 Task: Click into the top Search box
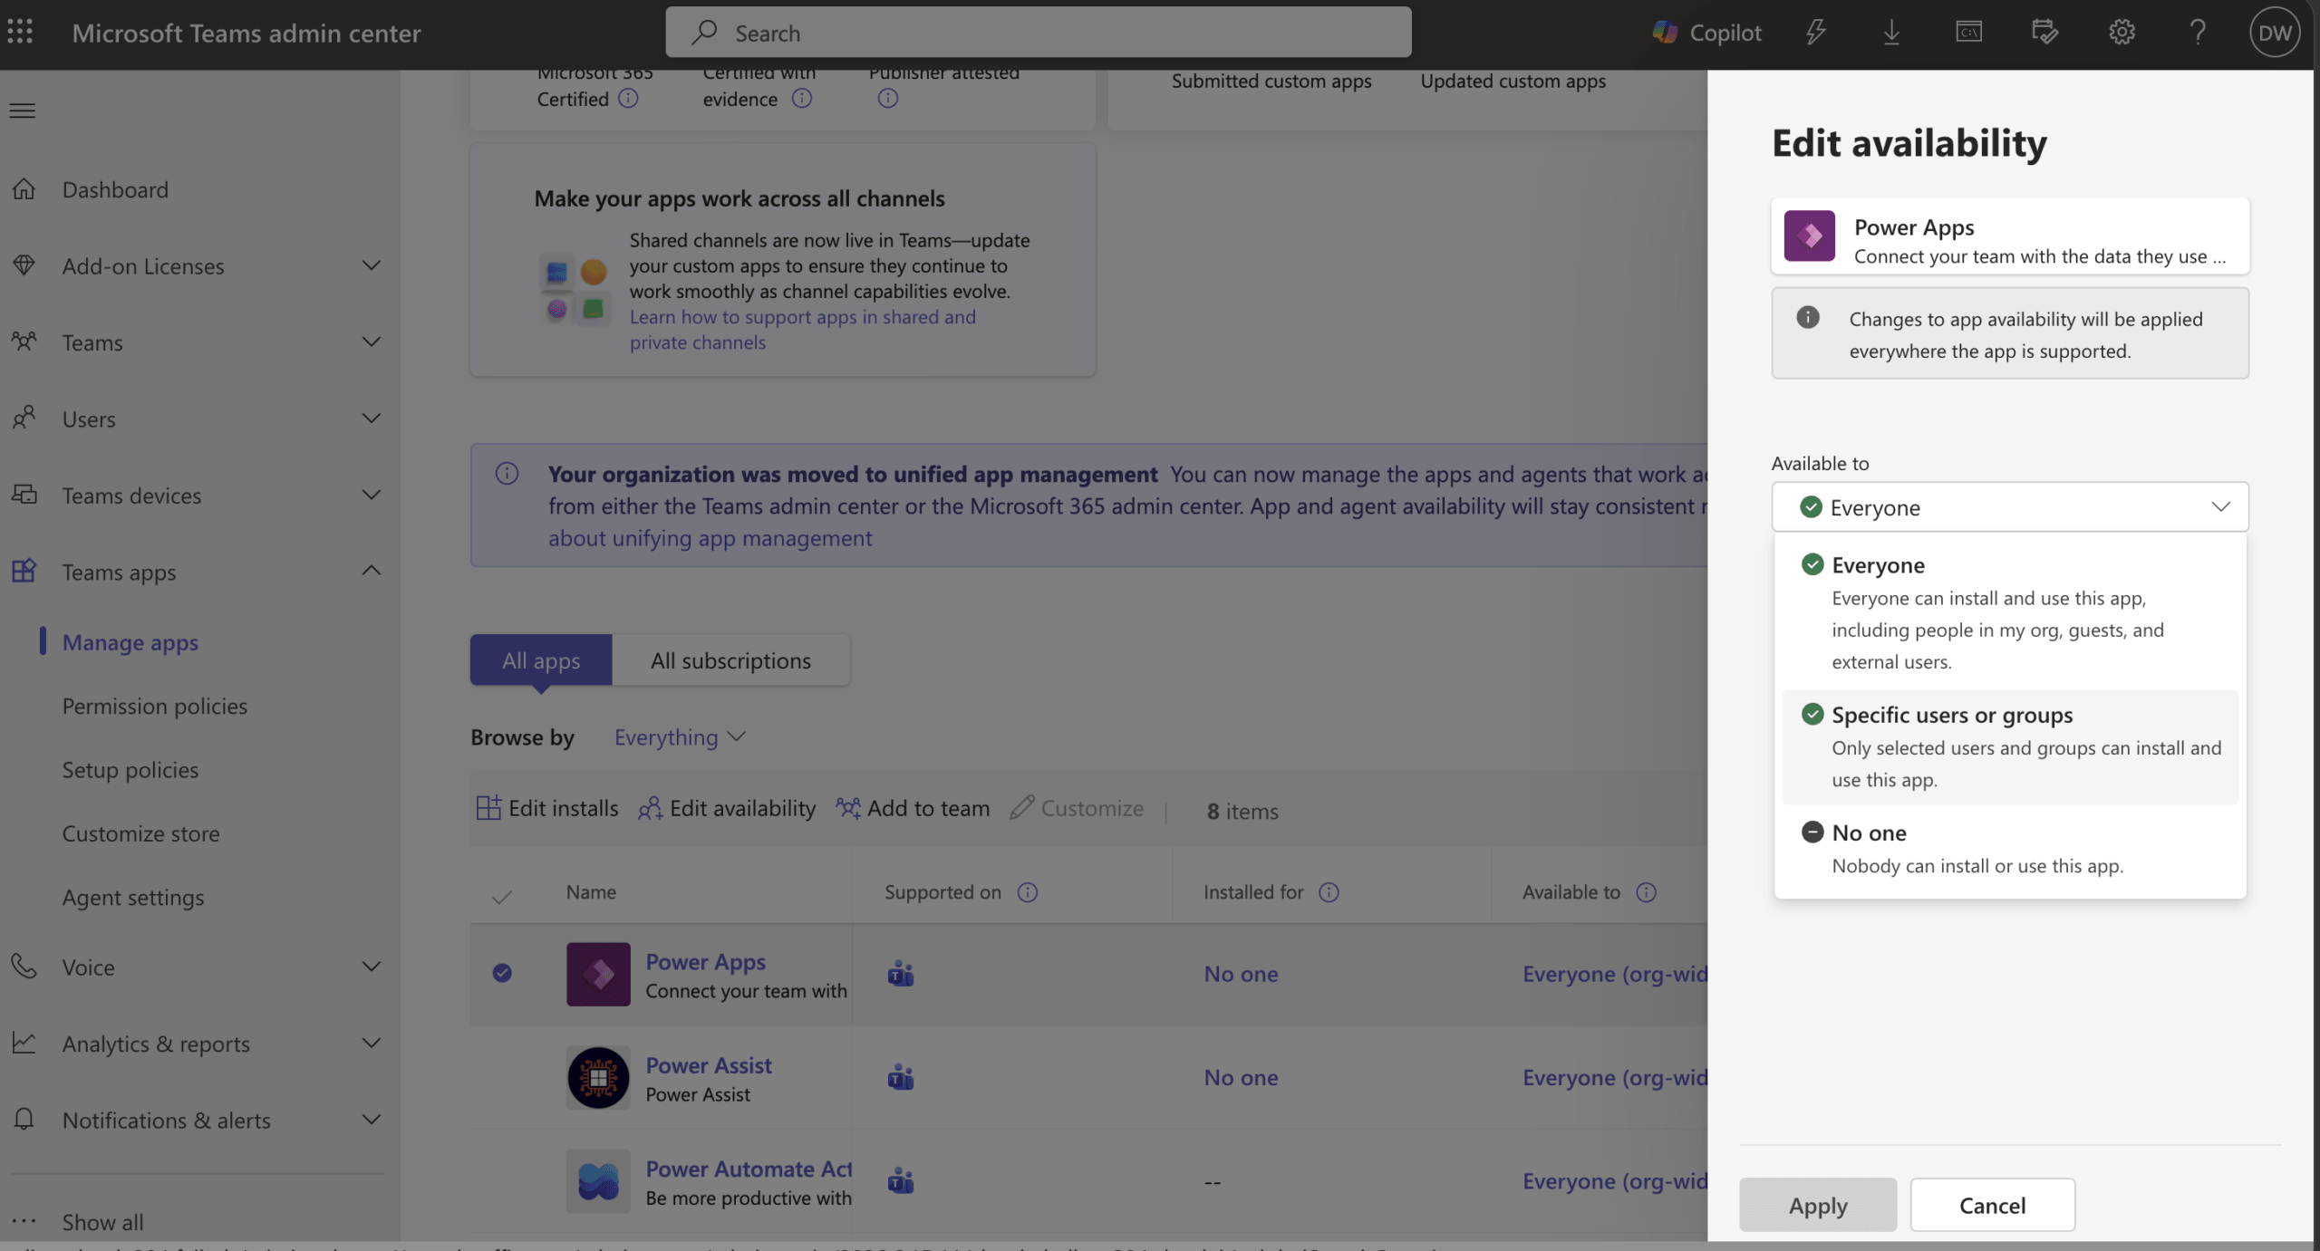coord(1039,33)
